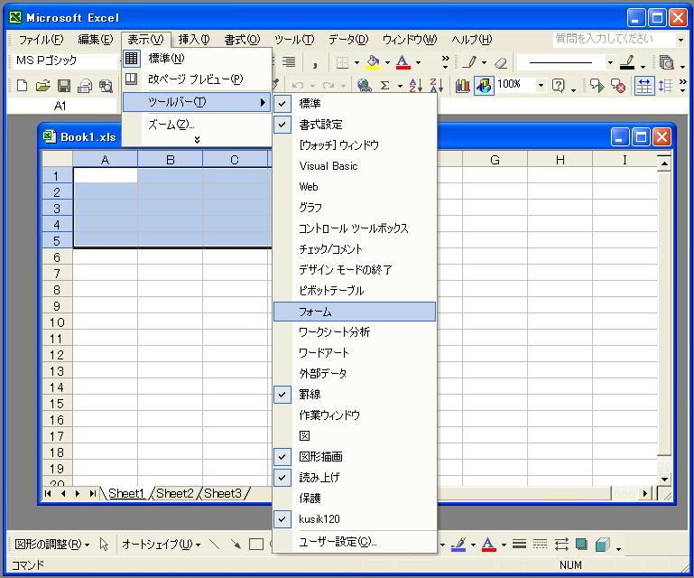Image resolution: width=694 pixels, height=578 pixels.
Task: Select the arrow pointer Select Objects tool
Action: 104,544
